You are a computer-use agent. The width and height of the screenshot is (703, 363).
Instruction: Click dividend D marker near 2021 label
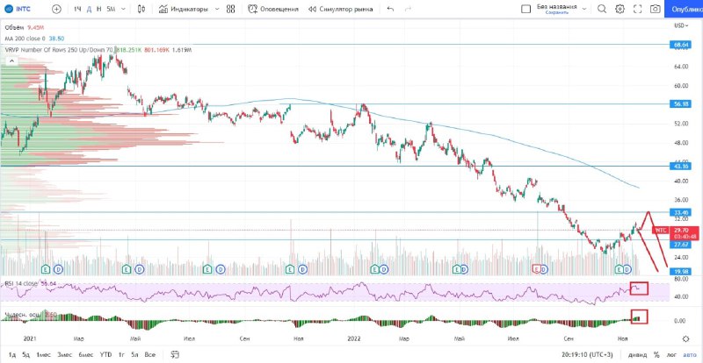point(59,269)
